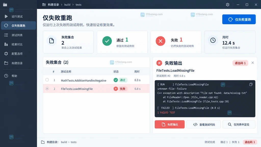Click FileTests.LoadMissingFile in the test table
Screen dimensions: 261x147
click(77, 89)
